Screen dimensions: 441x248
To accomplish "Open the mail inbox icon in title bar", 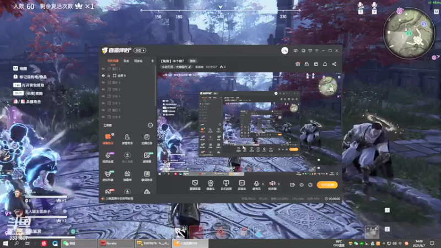I will coord(303,51).
